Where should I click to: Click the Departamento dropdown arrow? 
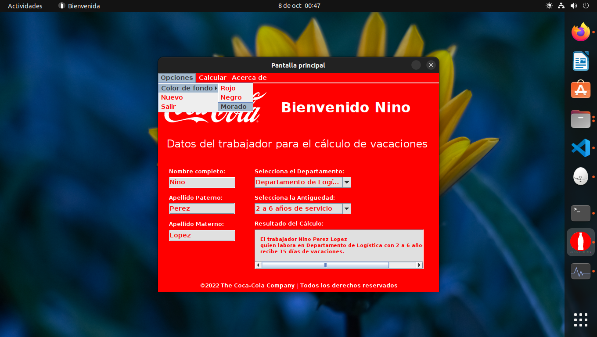(347, 182)
